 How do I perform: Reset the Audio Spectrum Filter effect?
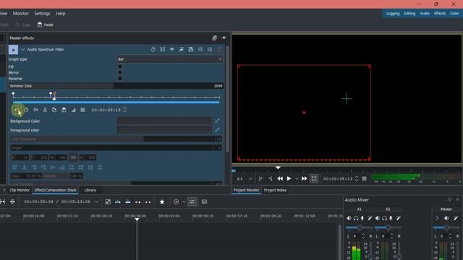153,50
